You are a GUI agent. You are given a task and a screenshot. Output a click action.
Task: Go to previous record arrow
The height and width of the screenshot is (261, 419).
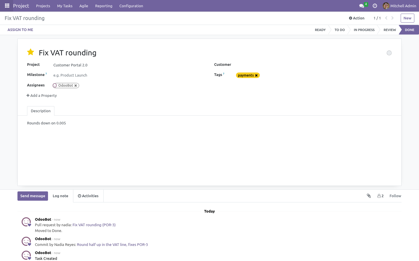coord(386,18)
